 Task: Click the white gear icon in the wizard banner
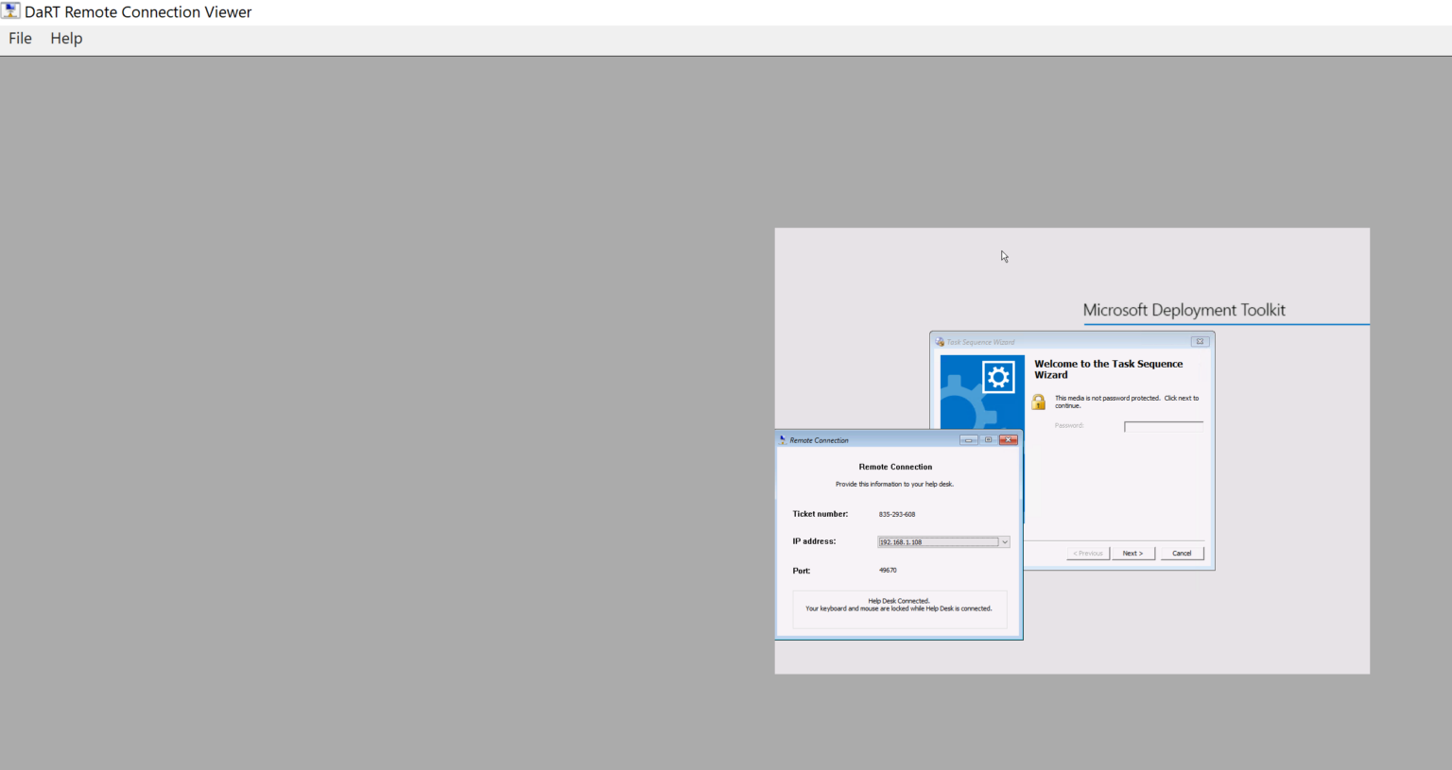point(998,375)
